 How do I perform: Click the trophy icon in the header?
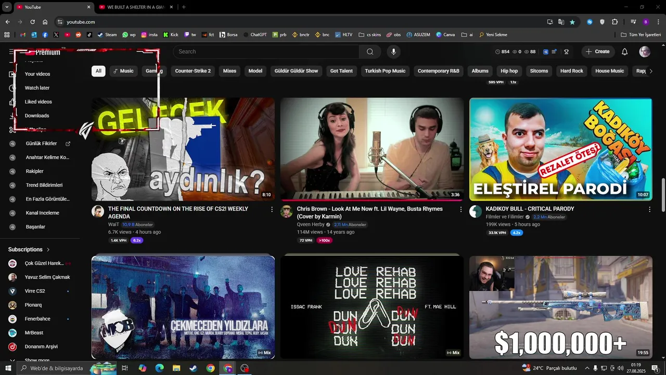(x=567, y=52)
